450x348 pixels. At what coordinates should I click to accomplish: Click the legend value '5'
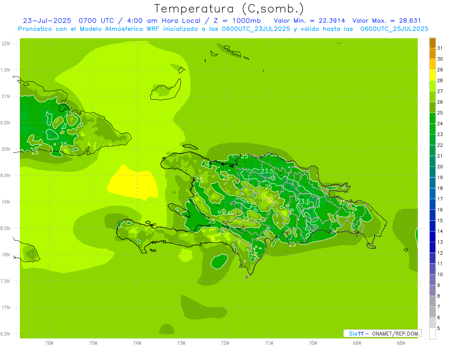pyautogui.click(x=439, y=328)
